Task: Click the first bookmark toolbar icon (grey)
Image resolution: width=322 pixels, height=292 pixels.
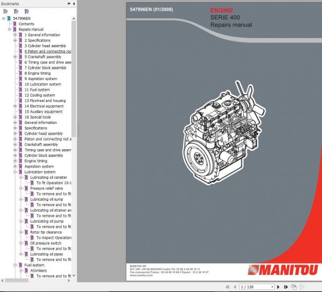Action: (x=5, y=11)
